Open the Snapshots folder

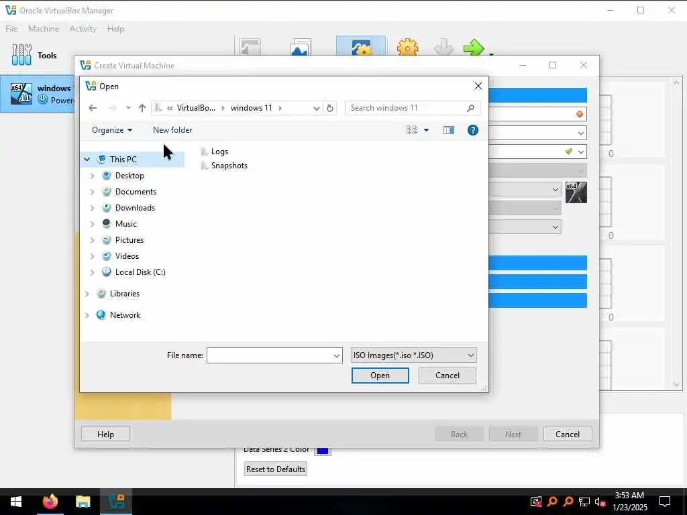[x=224, y=166]
